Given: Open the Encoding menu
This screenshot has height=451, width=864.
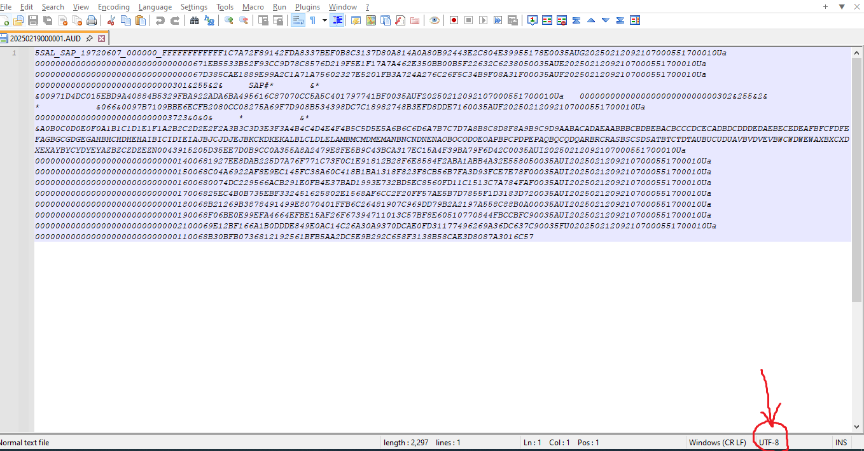Looking at the screenshot, I should click(114, 7).
